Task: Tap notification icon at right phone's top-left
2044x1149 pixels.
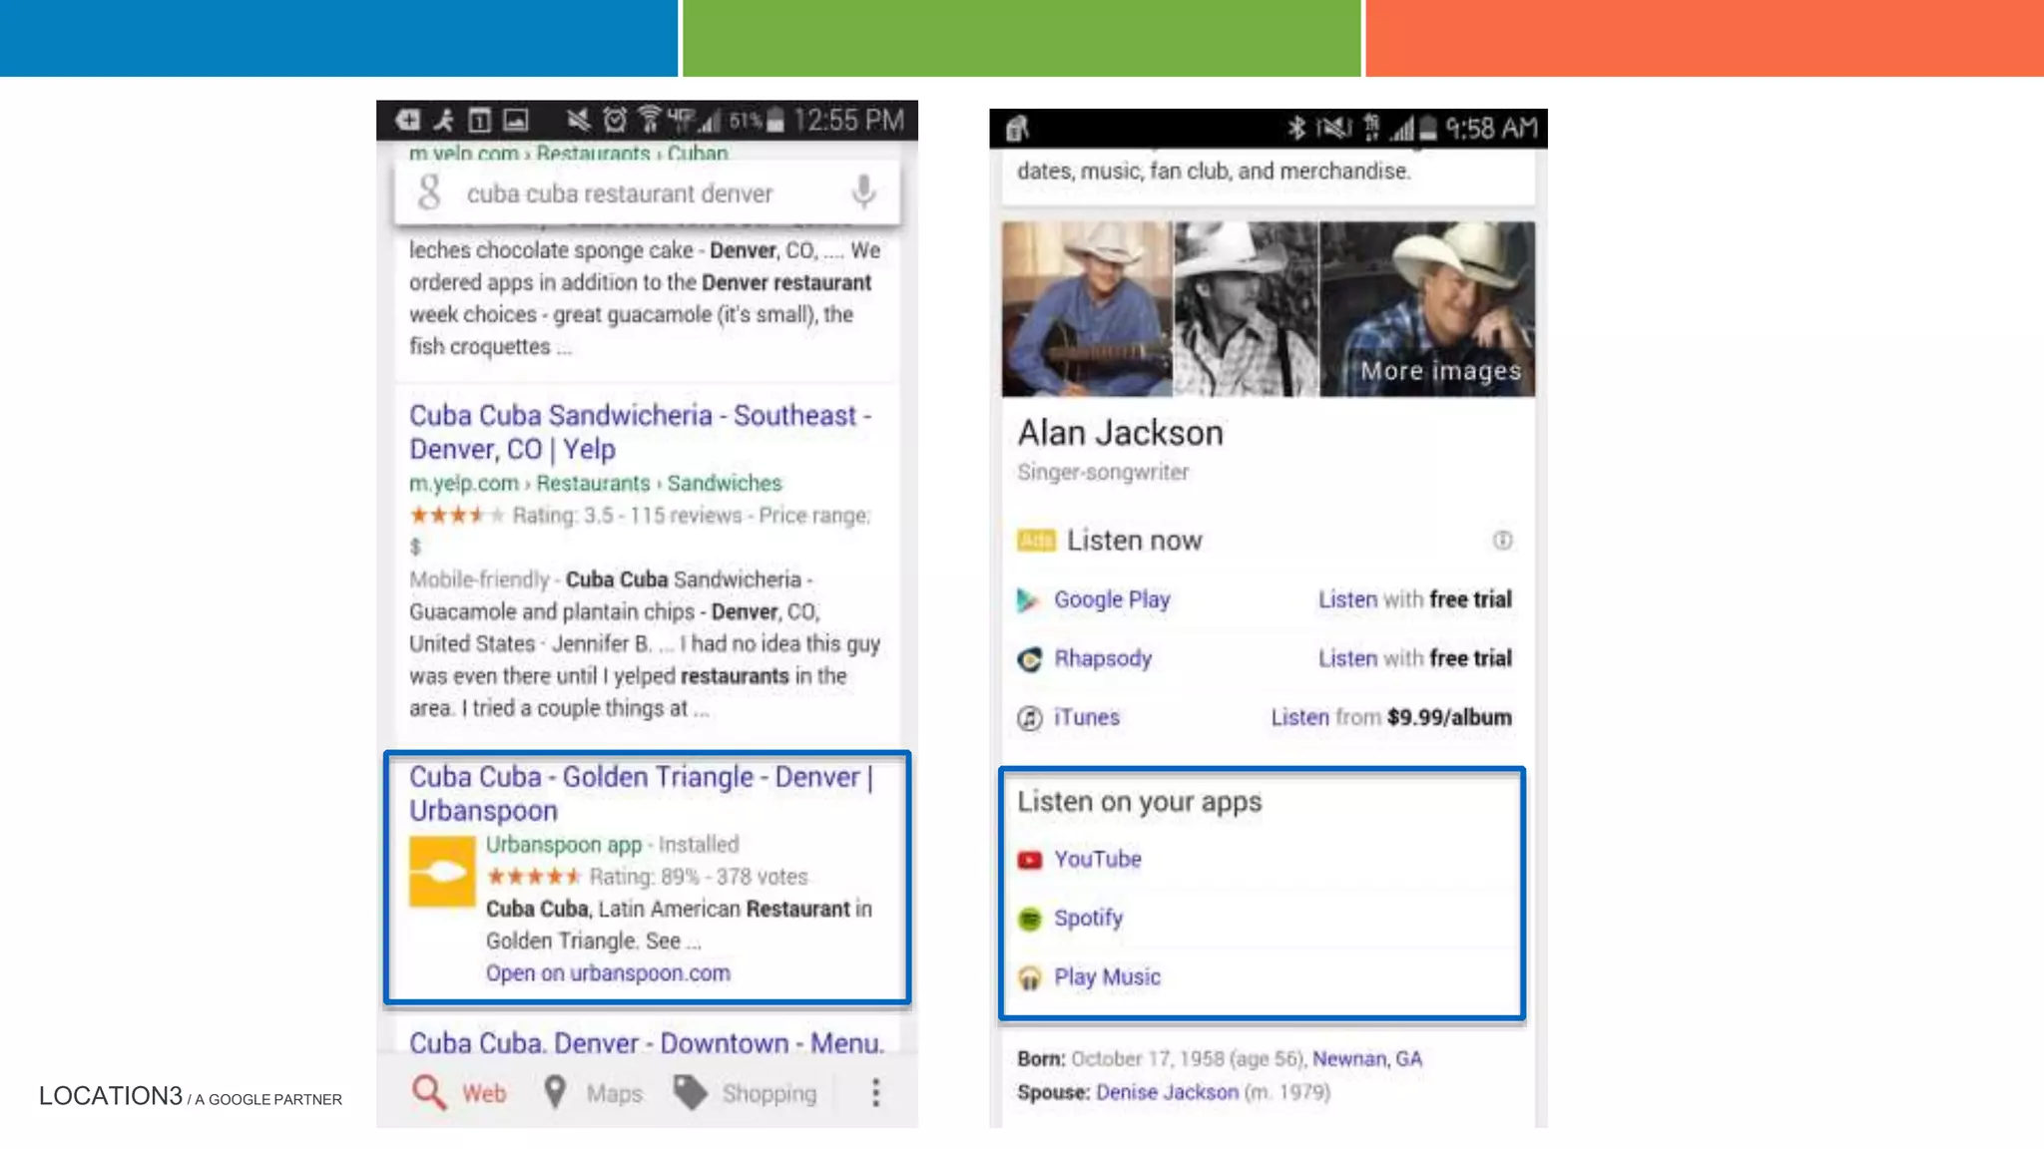Action: coord(1016,129)
